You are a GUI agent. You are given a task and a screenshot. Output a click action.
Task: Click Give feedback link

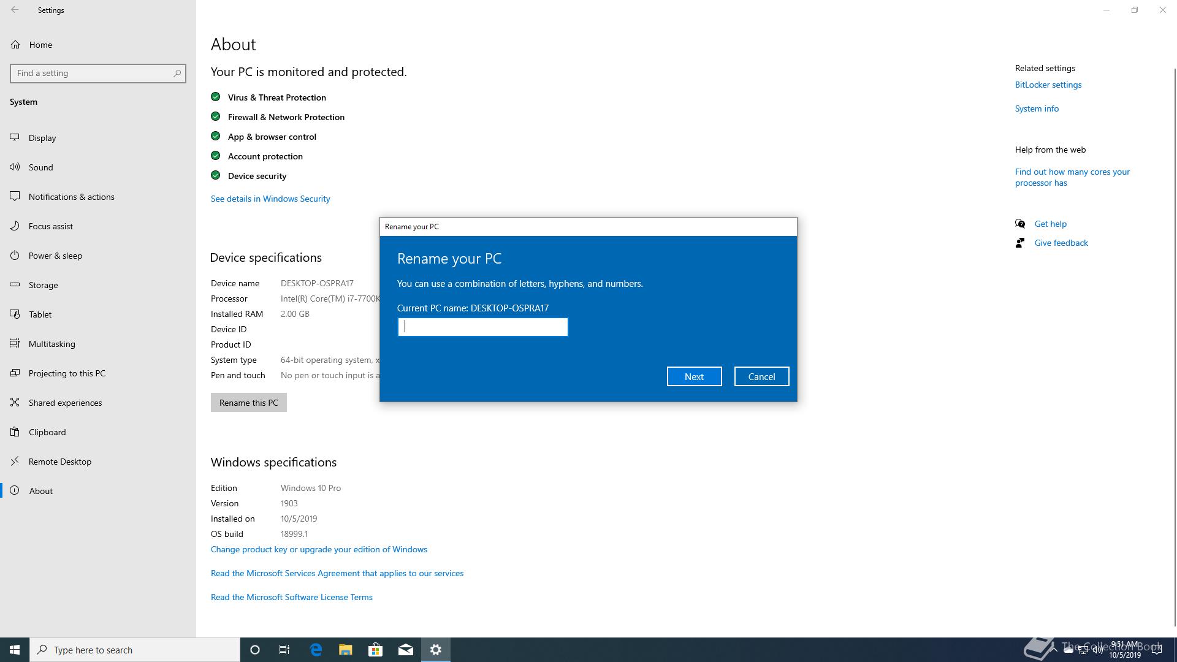(x=1061, y=243)
